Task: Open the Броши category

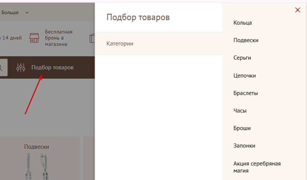Action: (242, 128)
